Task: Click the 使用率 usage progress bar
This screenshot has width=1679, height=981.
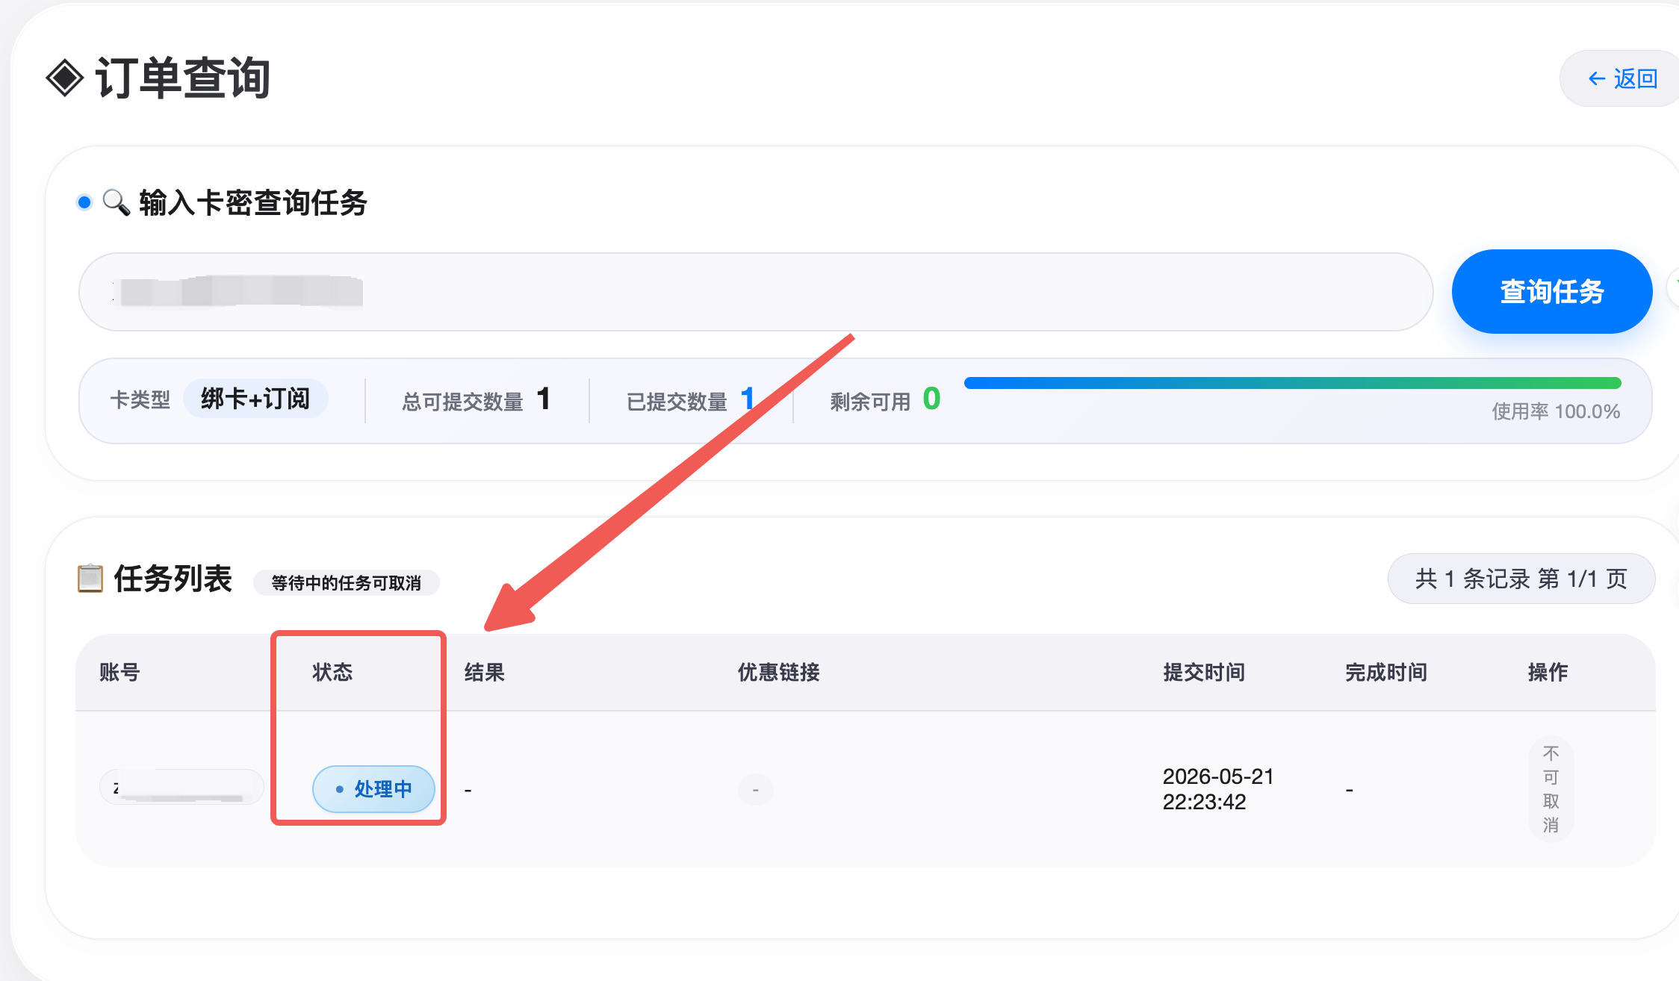Action: [x=1292, y=383]
